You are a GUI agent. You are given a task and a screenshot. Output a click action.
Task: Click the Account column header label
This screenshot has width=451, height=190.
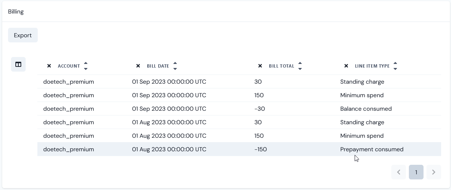pyautogui.click(x=69, y=66)
